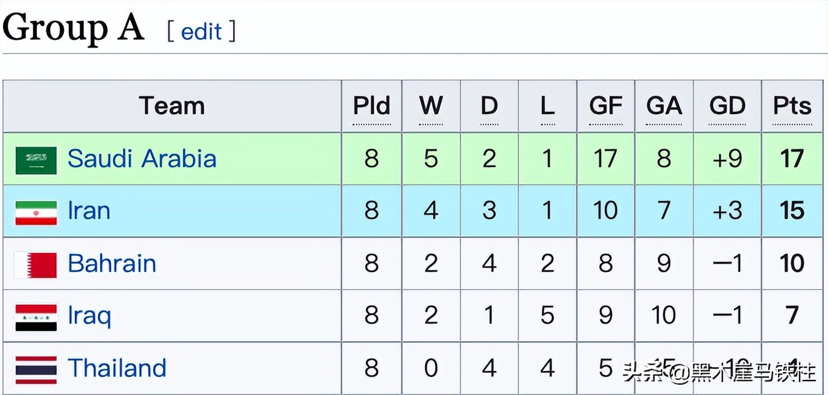
Task: Click the W column header
Action: point(430,107)
